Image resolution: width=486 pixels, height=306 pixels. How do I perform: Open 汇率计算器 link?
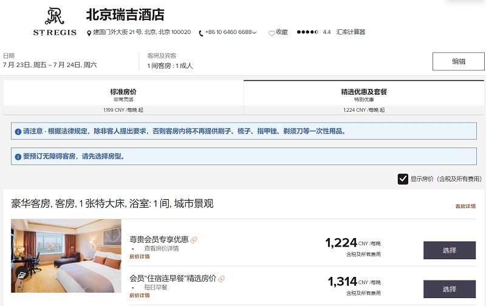pos(351,32)
